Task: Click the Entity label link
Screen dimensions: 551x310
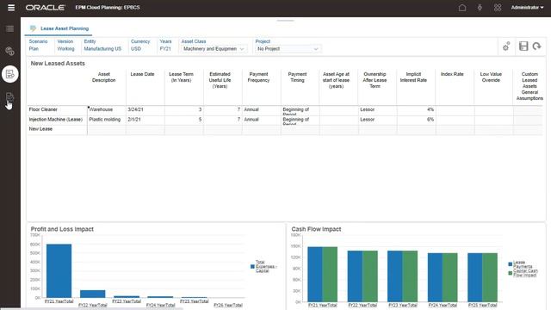Action: (90, 41)
